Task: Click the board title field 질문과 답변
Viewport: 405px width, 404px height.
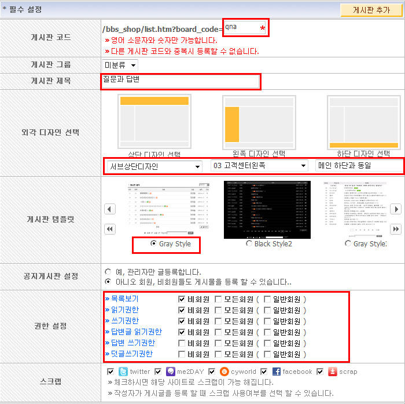Action: tap(181, 81)
